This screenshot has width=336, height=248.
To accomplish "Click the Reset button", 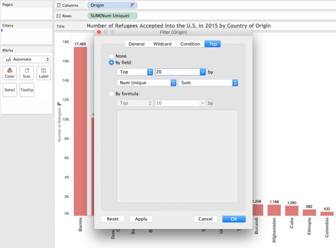I will [112, 219].
